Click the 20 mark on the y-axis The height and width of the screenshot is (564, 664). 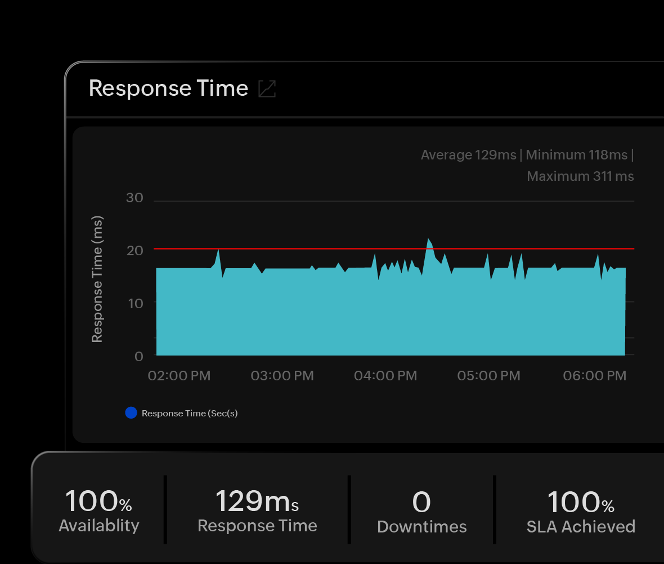pos(134,251)
